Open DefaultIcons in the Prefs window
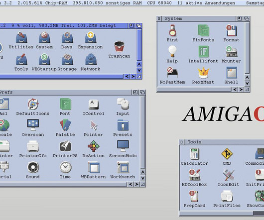Viewport: 264px width, 220px height. click(x=33, y=104)
